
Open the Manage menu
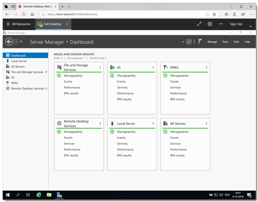pos(212,42)
